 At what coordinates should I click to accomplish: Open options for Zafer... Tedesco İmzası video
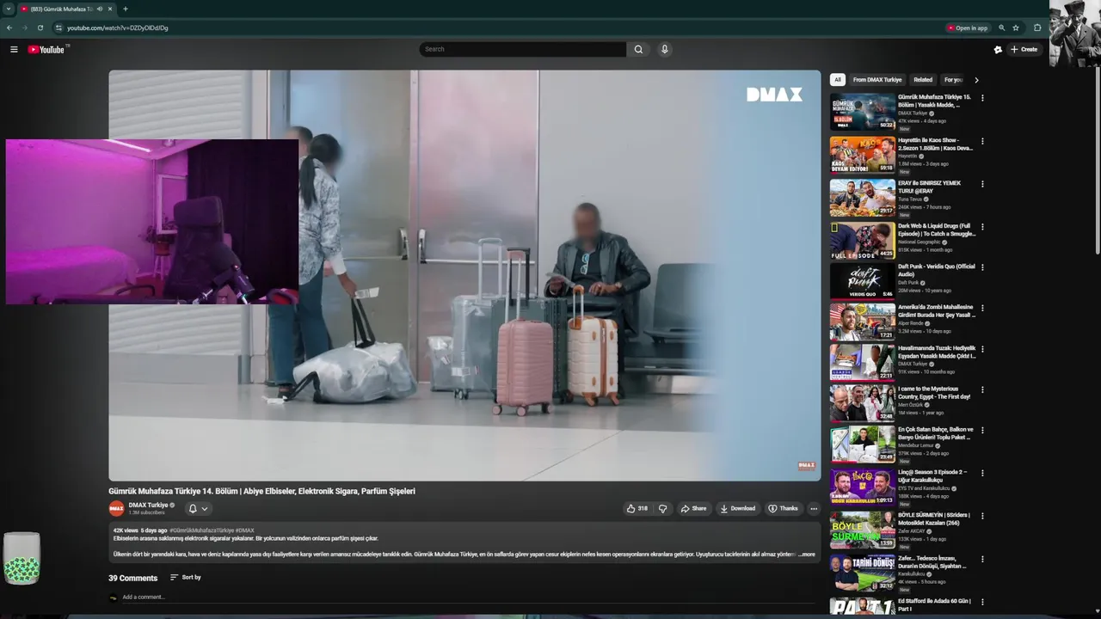point(982,559)
